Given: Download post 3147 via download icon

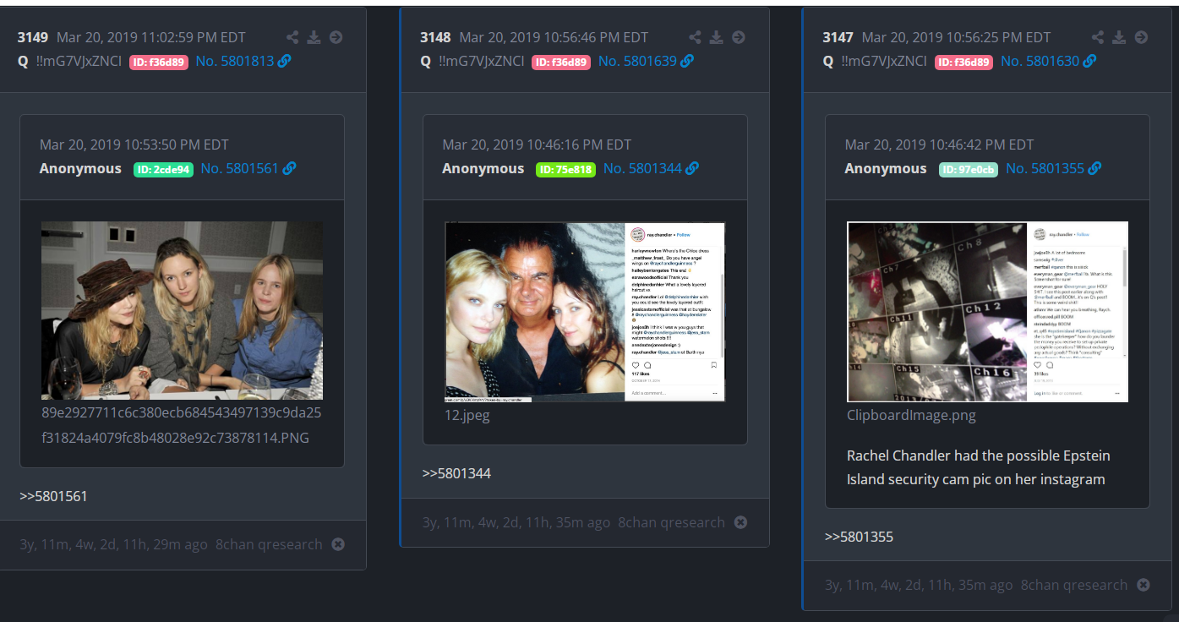Looking at the screenshot, I should point(1119,37).
